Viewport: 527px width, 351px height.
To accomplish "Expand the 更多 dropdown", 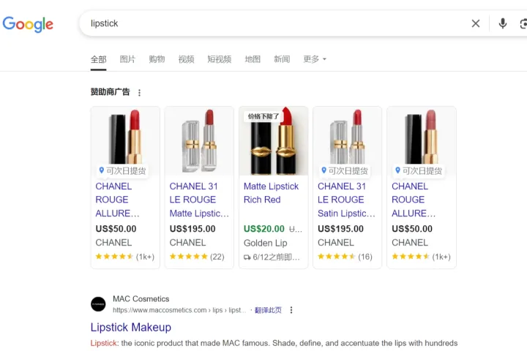I will click(315, 59).
